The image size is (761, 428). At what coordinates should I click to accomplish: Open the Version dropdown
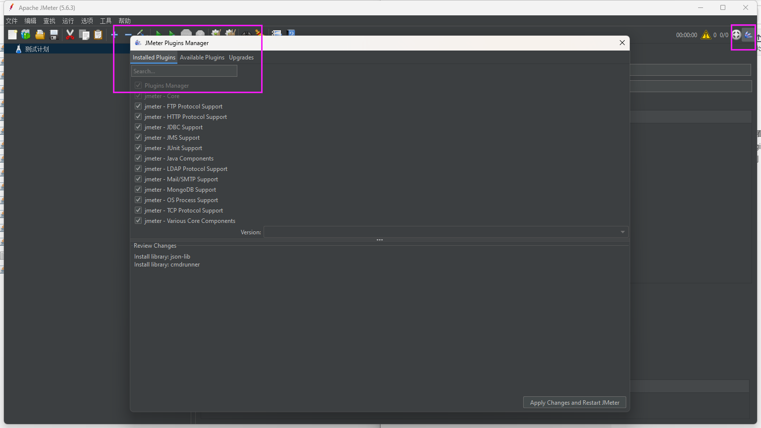pos(446,232)
